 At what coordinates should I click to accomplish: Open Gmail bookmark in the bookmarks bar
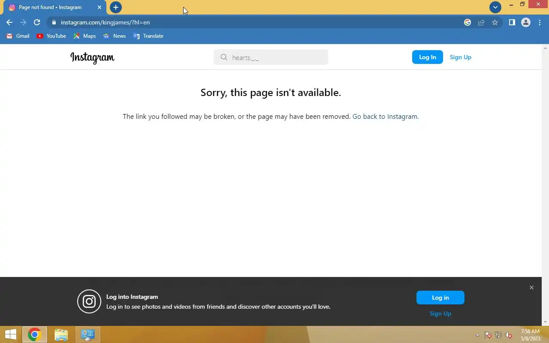click(18, 36)
